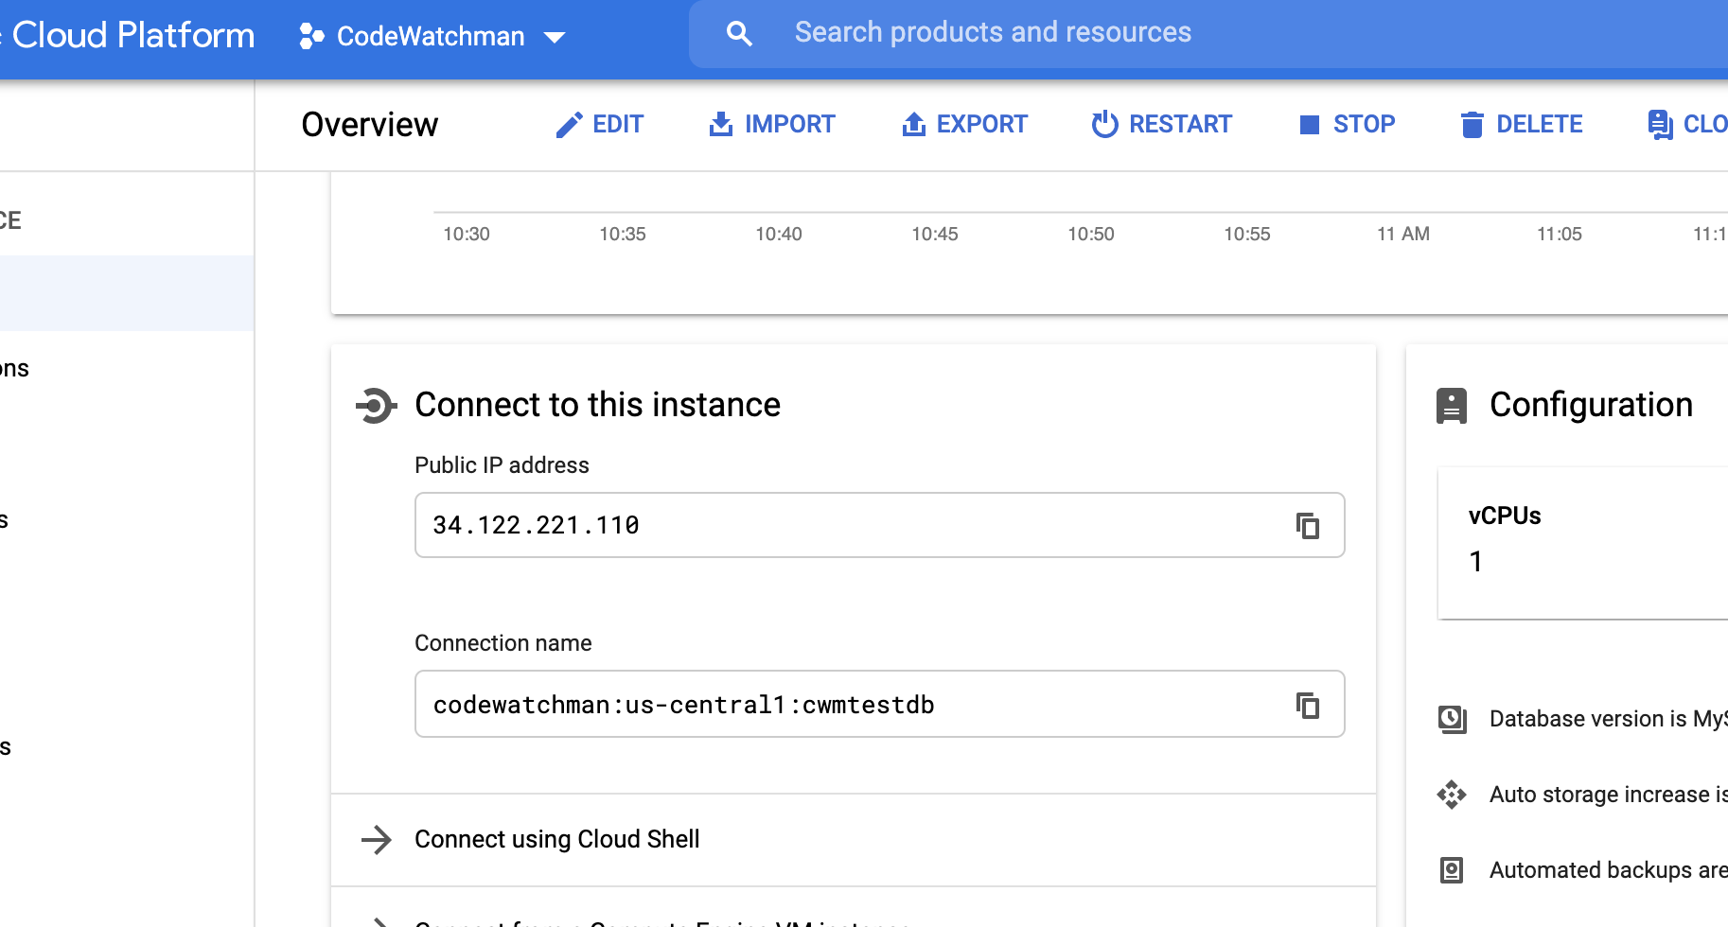Screen dimensions: 1728x927
Task: Click the stop square icon
Action: click(x=1310, y=125)
